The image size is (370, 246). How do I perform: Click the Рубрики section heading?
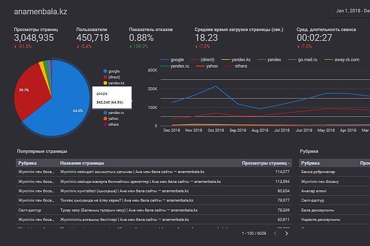309,151
